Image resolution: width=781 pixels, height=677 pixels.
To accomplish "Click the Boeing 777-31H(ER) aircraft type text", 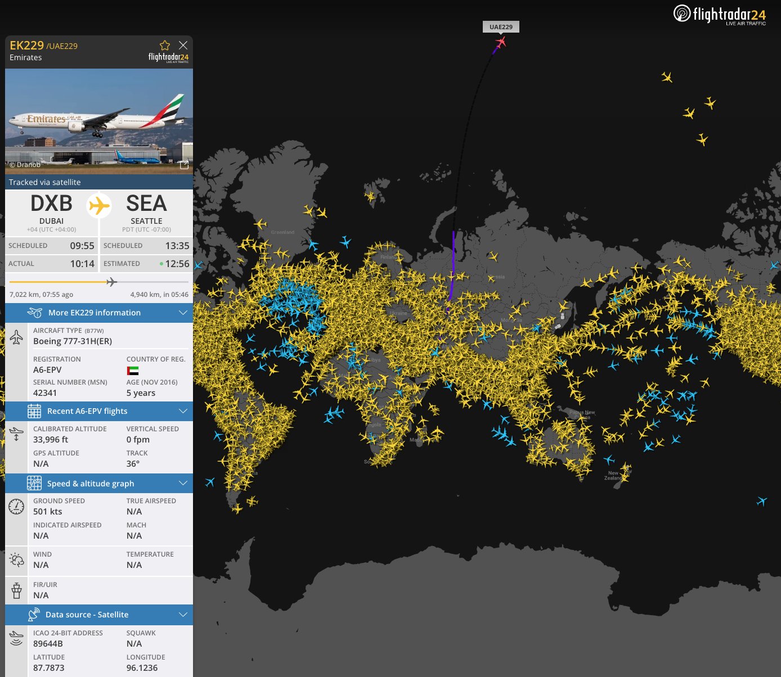I will (73, 341).
